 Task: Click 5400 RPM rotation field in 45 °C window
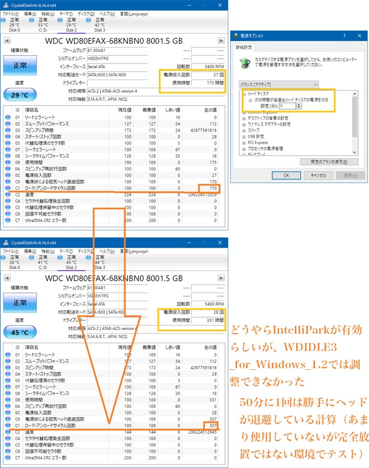pos(208,304)
